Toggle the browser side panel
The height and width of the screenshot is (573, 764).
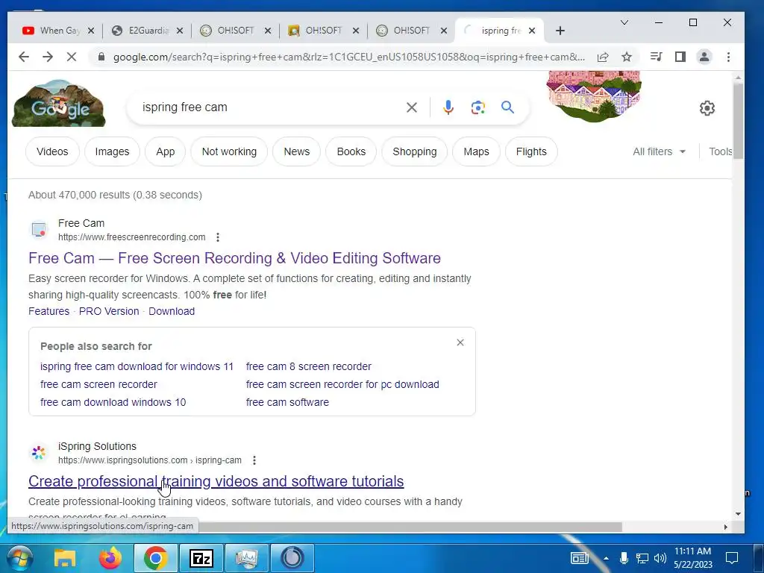pyautogui.click(x=680, y=57)
